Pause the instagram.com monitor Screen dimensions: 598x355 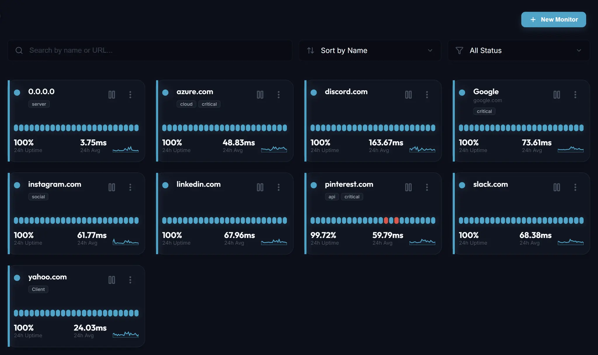click(x=112, y=187)
